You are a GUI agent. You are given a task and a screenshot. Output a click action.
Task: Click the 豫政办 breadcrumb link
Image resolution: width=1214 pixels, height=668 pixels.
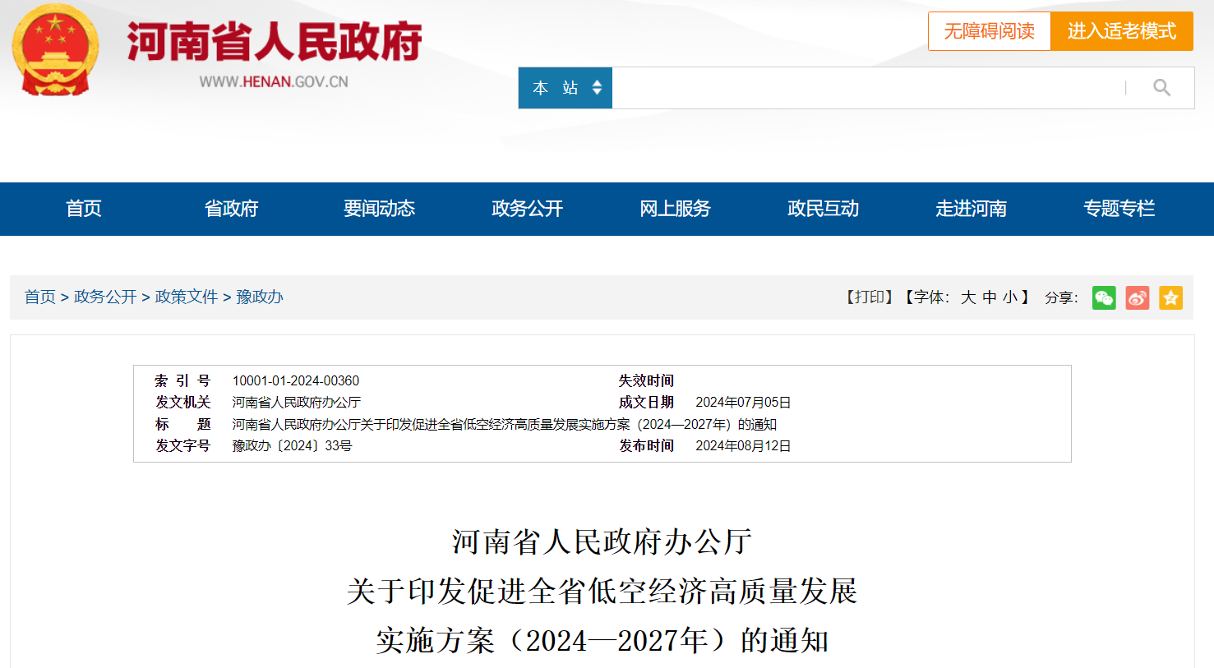tap(260, 297)
